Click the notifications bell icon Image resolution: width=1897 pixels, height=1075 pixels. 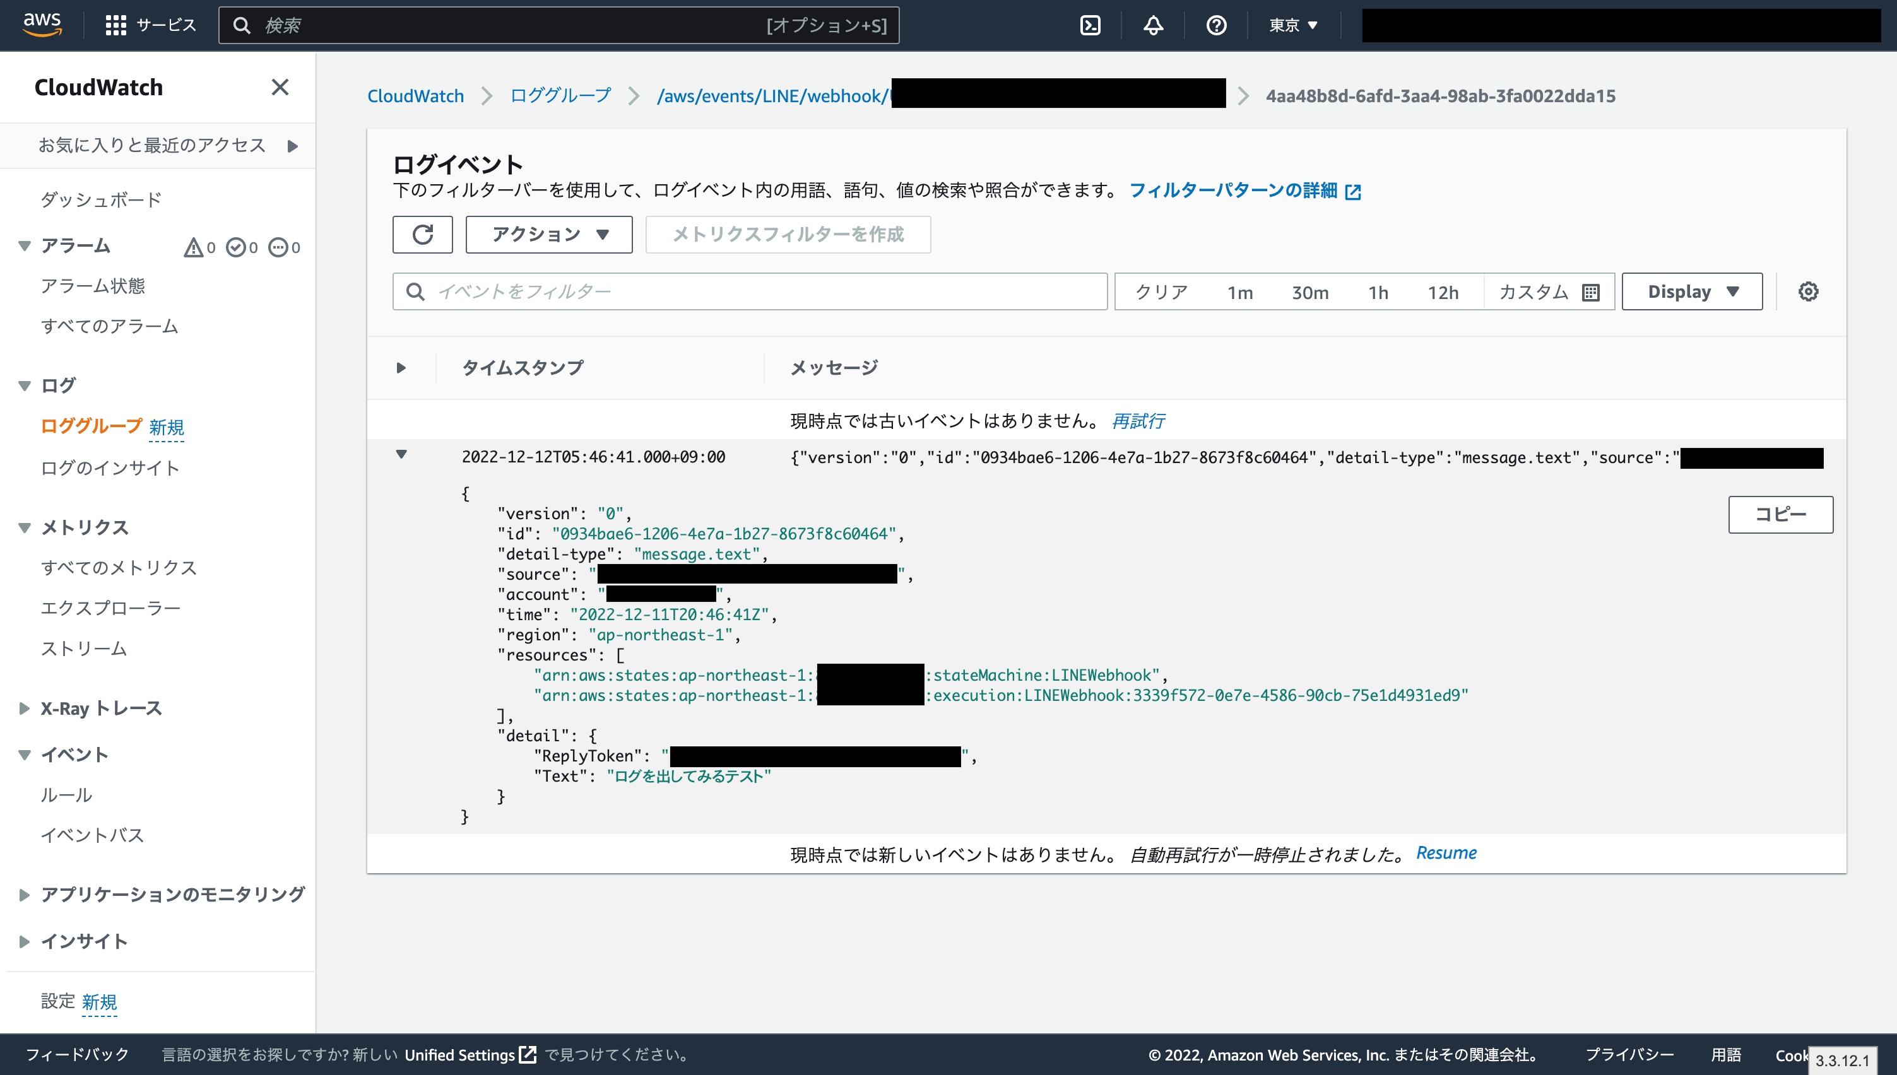pos(1153,25)
